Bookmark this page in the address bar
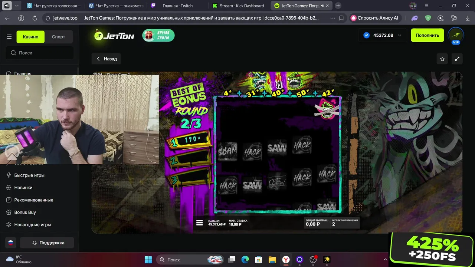475x267 pixels. pyautogui.click(x=341, y=18)
